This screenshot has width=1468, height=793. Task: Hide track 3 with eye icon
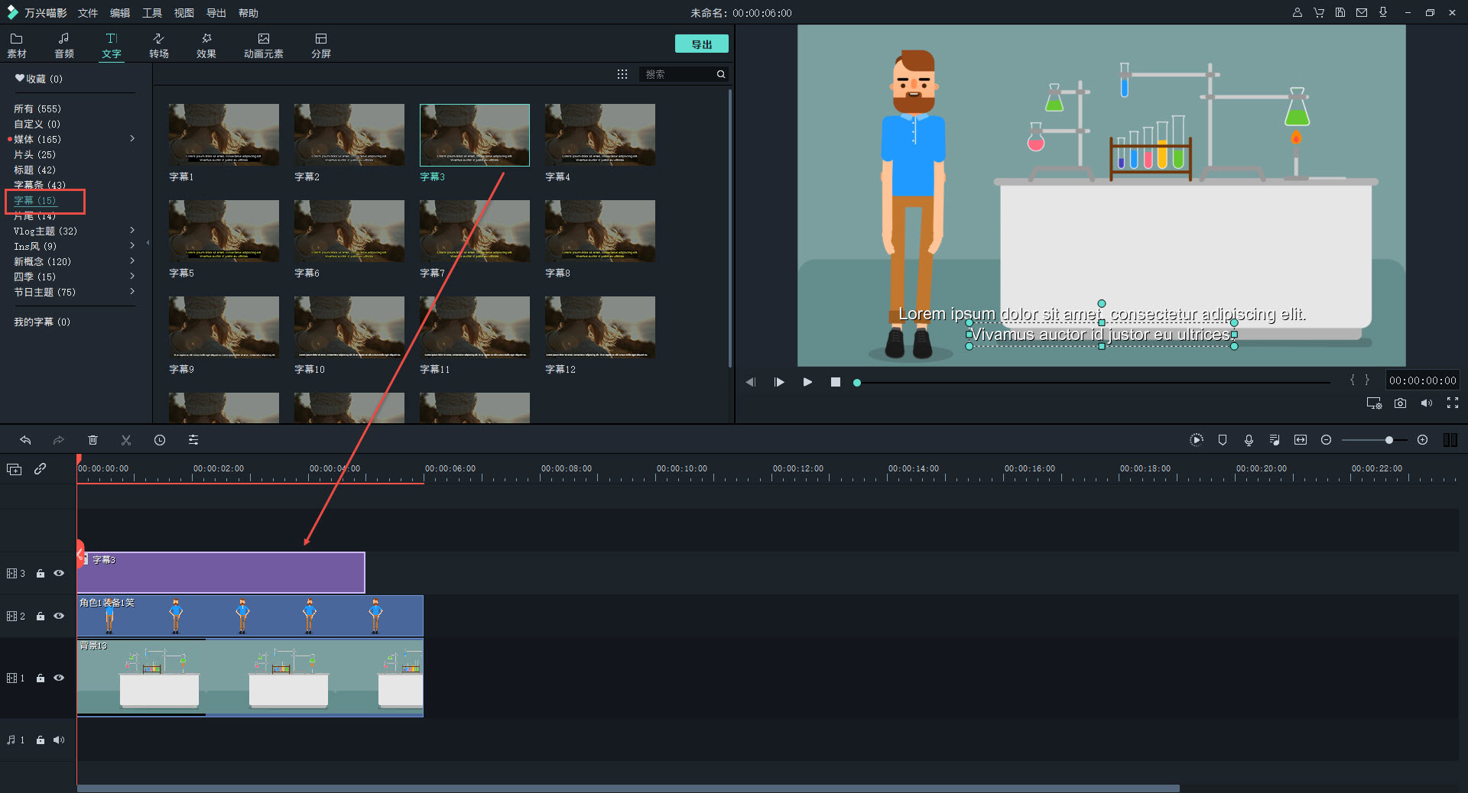click(x=59, y=573)
